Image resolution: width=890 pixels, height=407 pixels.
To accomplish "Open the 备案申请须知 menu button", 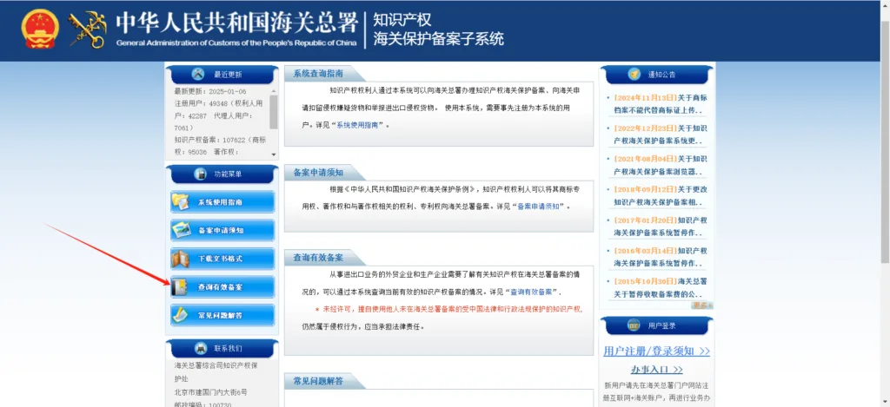I will [222, 230].
